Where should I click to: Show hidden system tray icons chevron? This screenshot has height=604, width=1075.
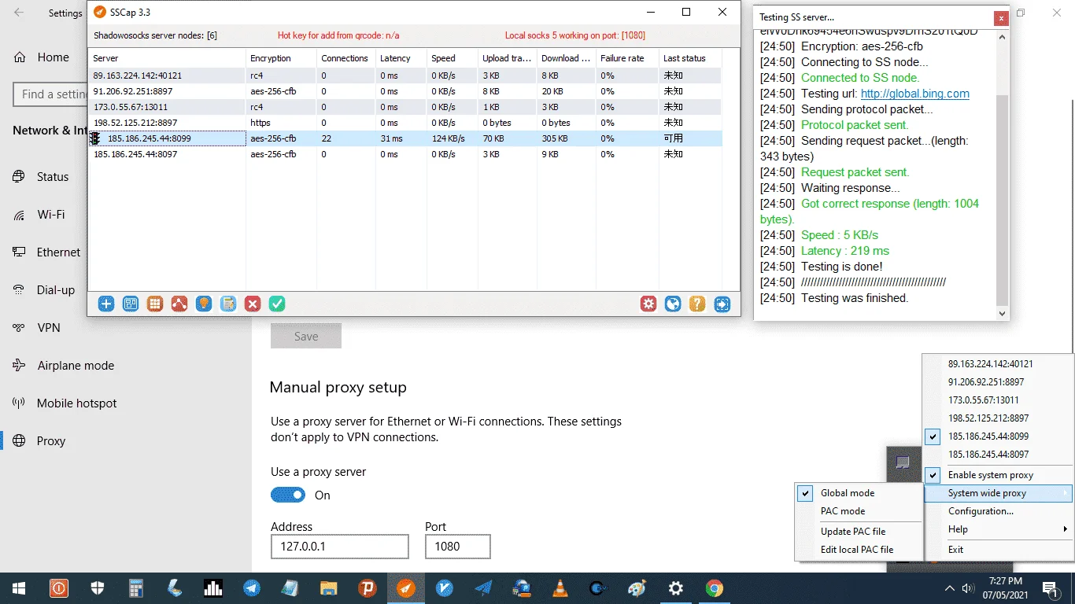949,588
